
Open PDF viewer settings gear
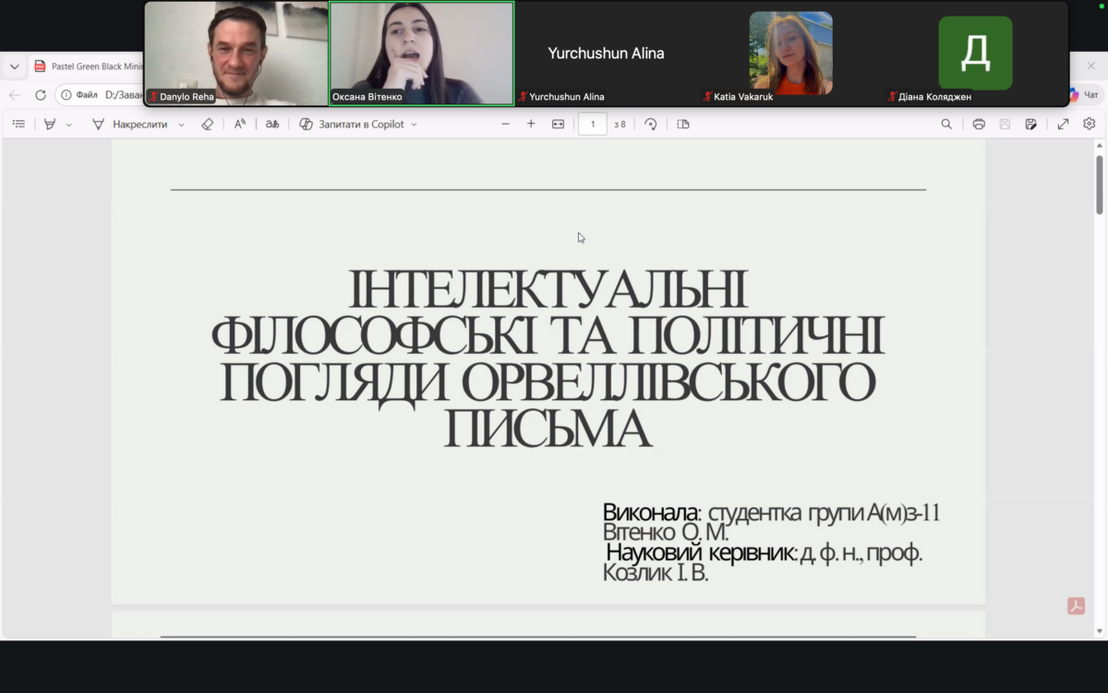1089,124
